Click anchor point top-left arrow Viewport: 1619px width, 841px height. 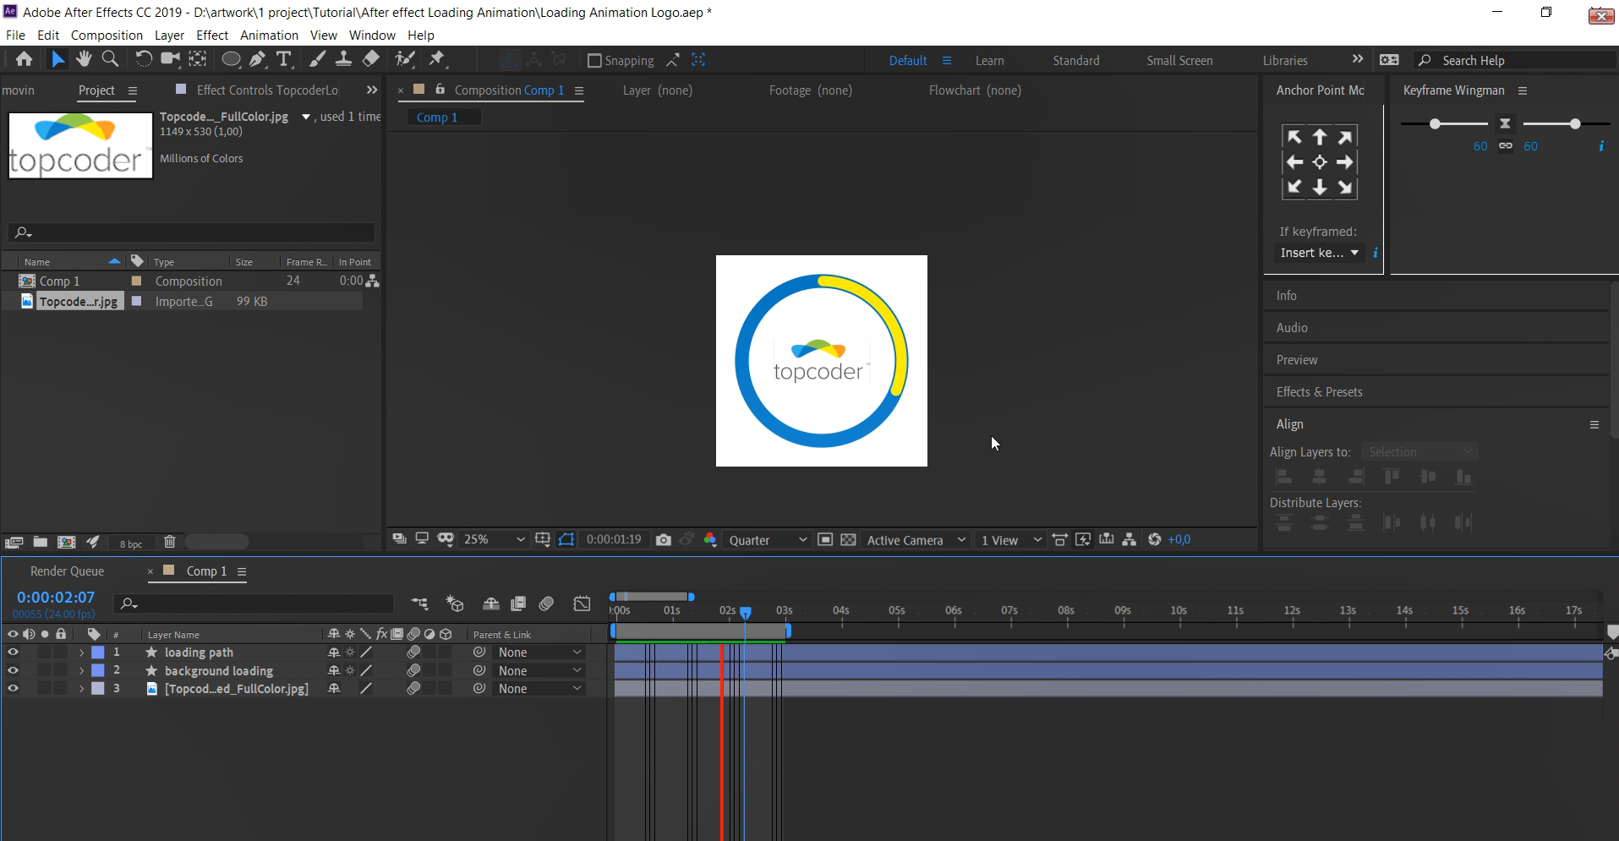[x=1294, y=137]
